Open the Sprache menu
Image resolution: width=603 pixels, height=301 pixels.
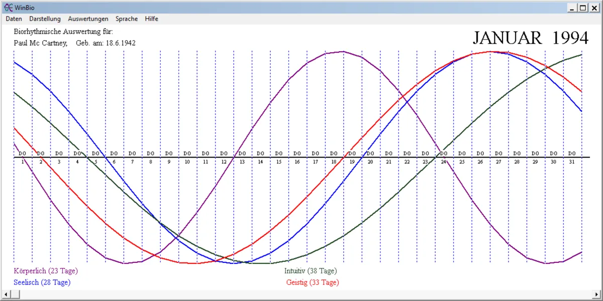pos(127,19)
